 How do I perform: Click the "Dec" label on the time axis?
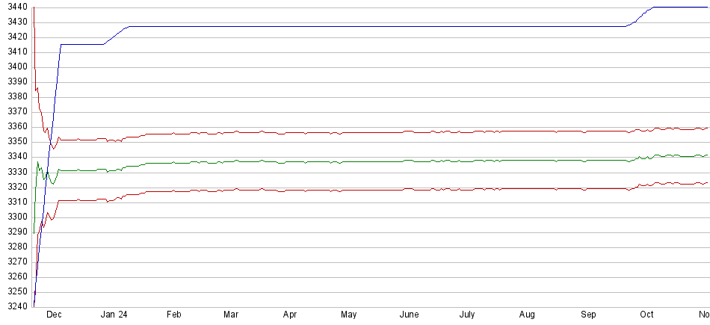coord(54,315)
